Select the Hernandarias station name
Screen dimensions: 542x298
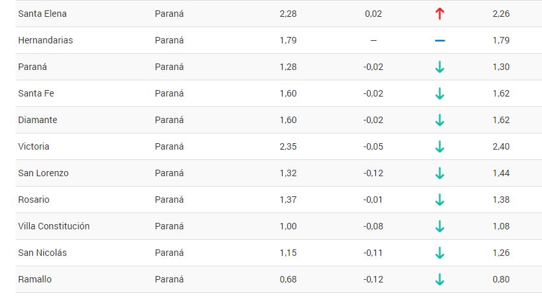coord(45,40)
